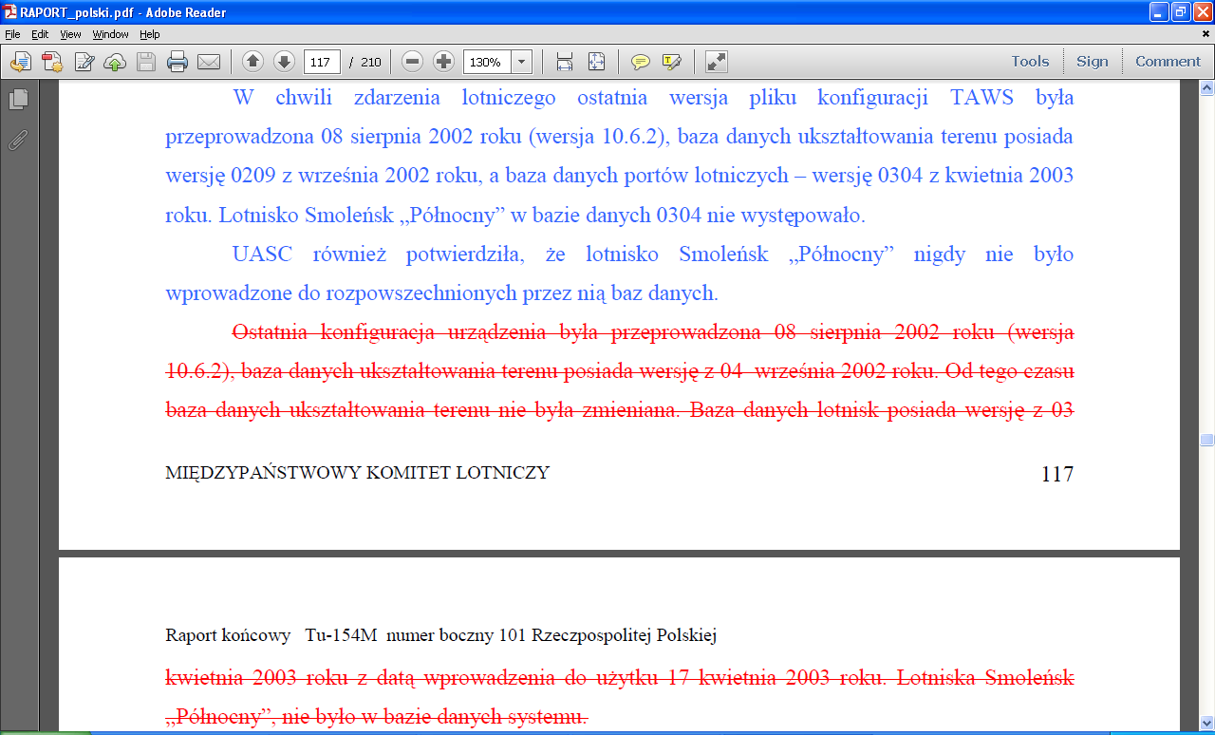Click struck-through line starting baza danych ukształtowania
Image resolution: width=1215 pixels, height=735 pixels.
[x=619, y=410]
